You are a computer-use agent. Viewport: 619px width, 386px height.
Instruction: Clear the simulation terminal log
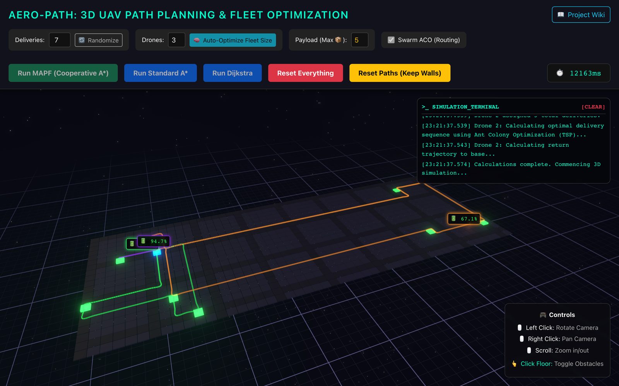(593, 107)
